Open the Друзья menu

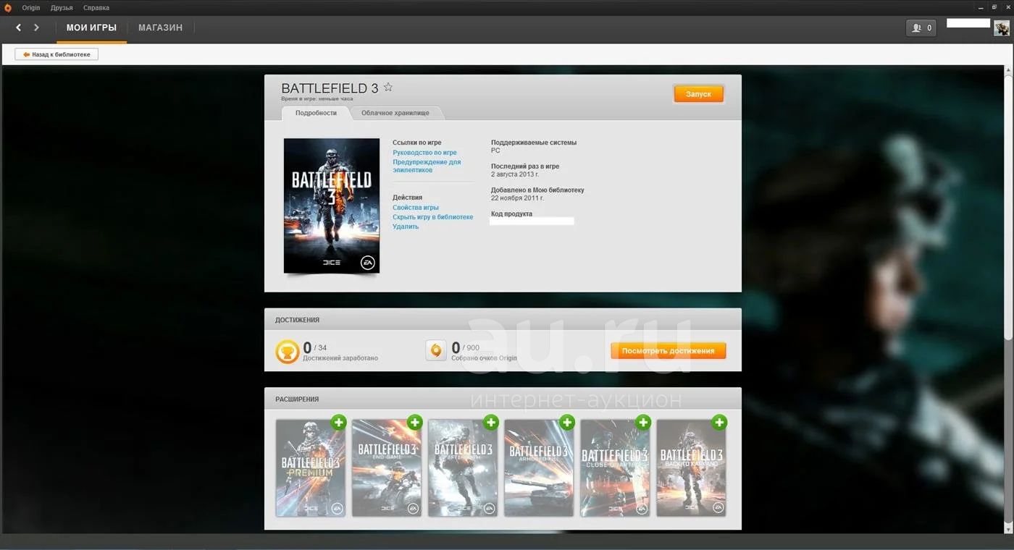(62, 8)
